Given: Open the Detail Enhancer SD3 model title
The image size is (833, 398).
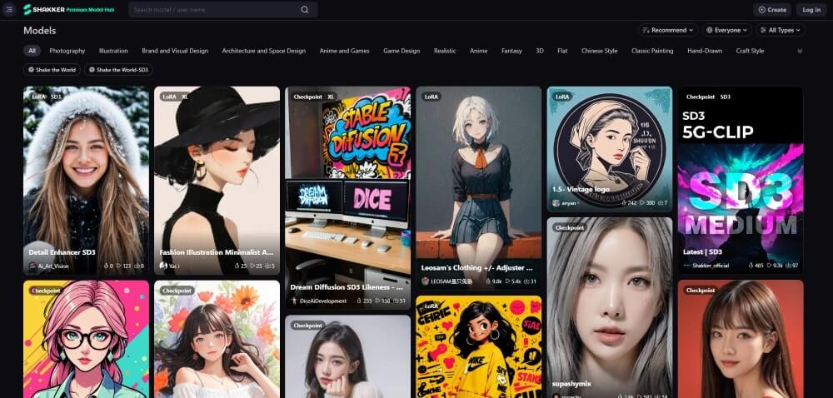Looking at the screenshot, I should click(x=62, y=251).
